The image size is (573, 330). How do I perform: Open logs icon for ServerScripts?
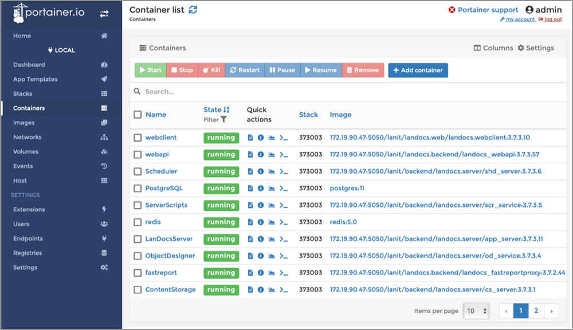250,205
